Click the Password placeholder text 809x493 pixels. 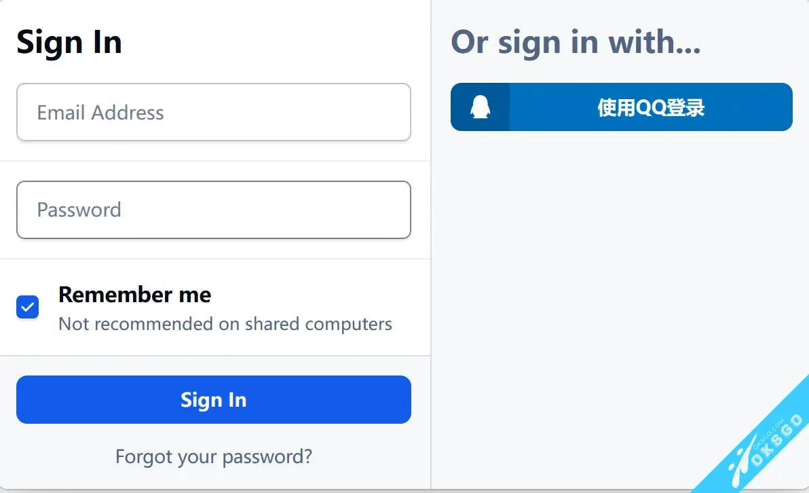point(79,210)
